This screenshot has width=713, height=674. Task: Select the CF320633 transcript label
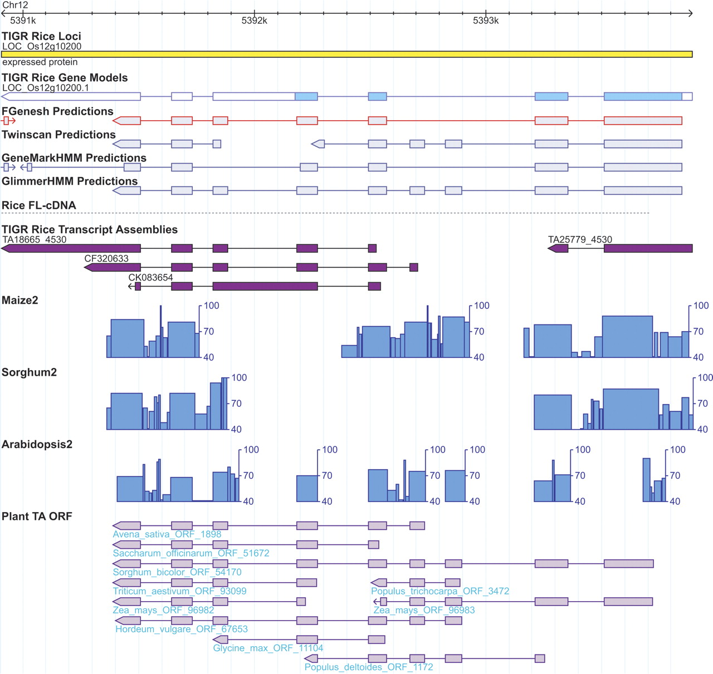106,258
